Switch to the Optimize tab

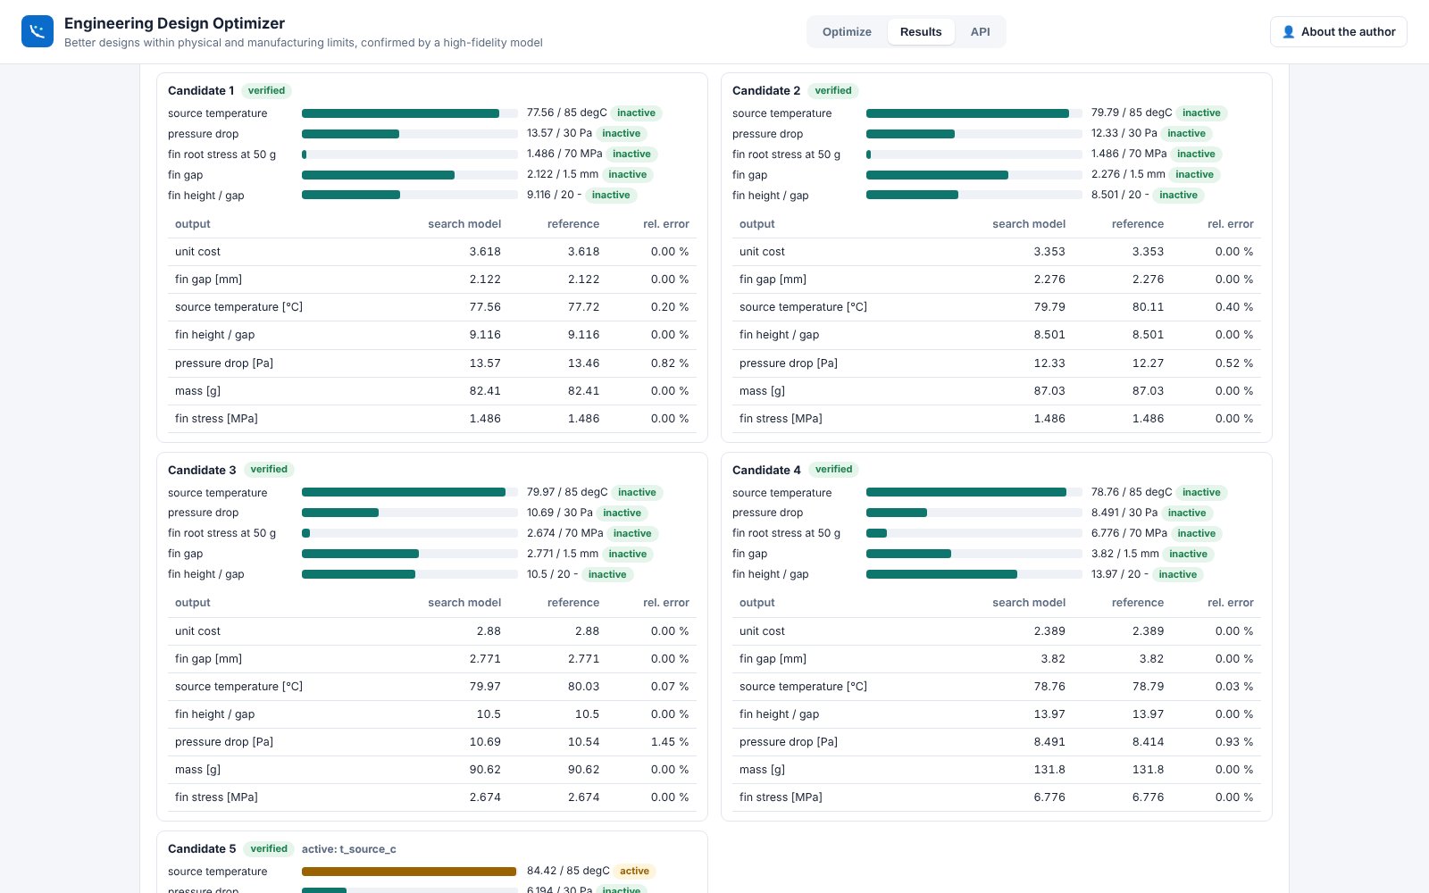click(x=847, y=31)
